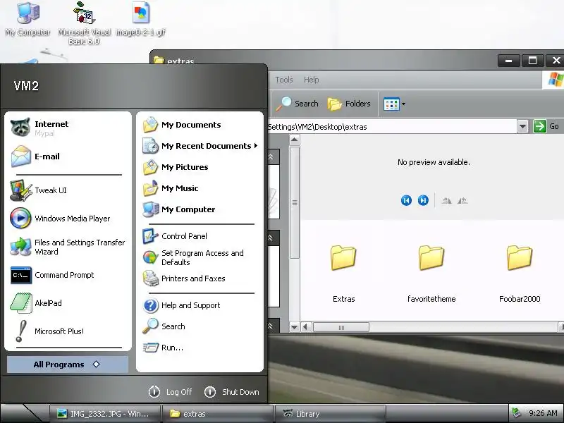Click Shut Down button
The width and height of the screenshot is (564, 423).
[231, 392]
